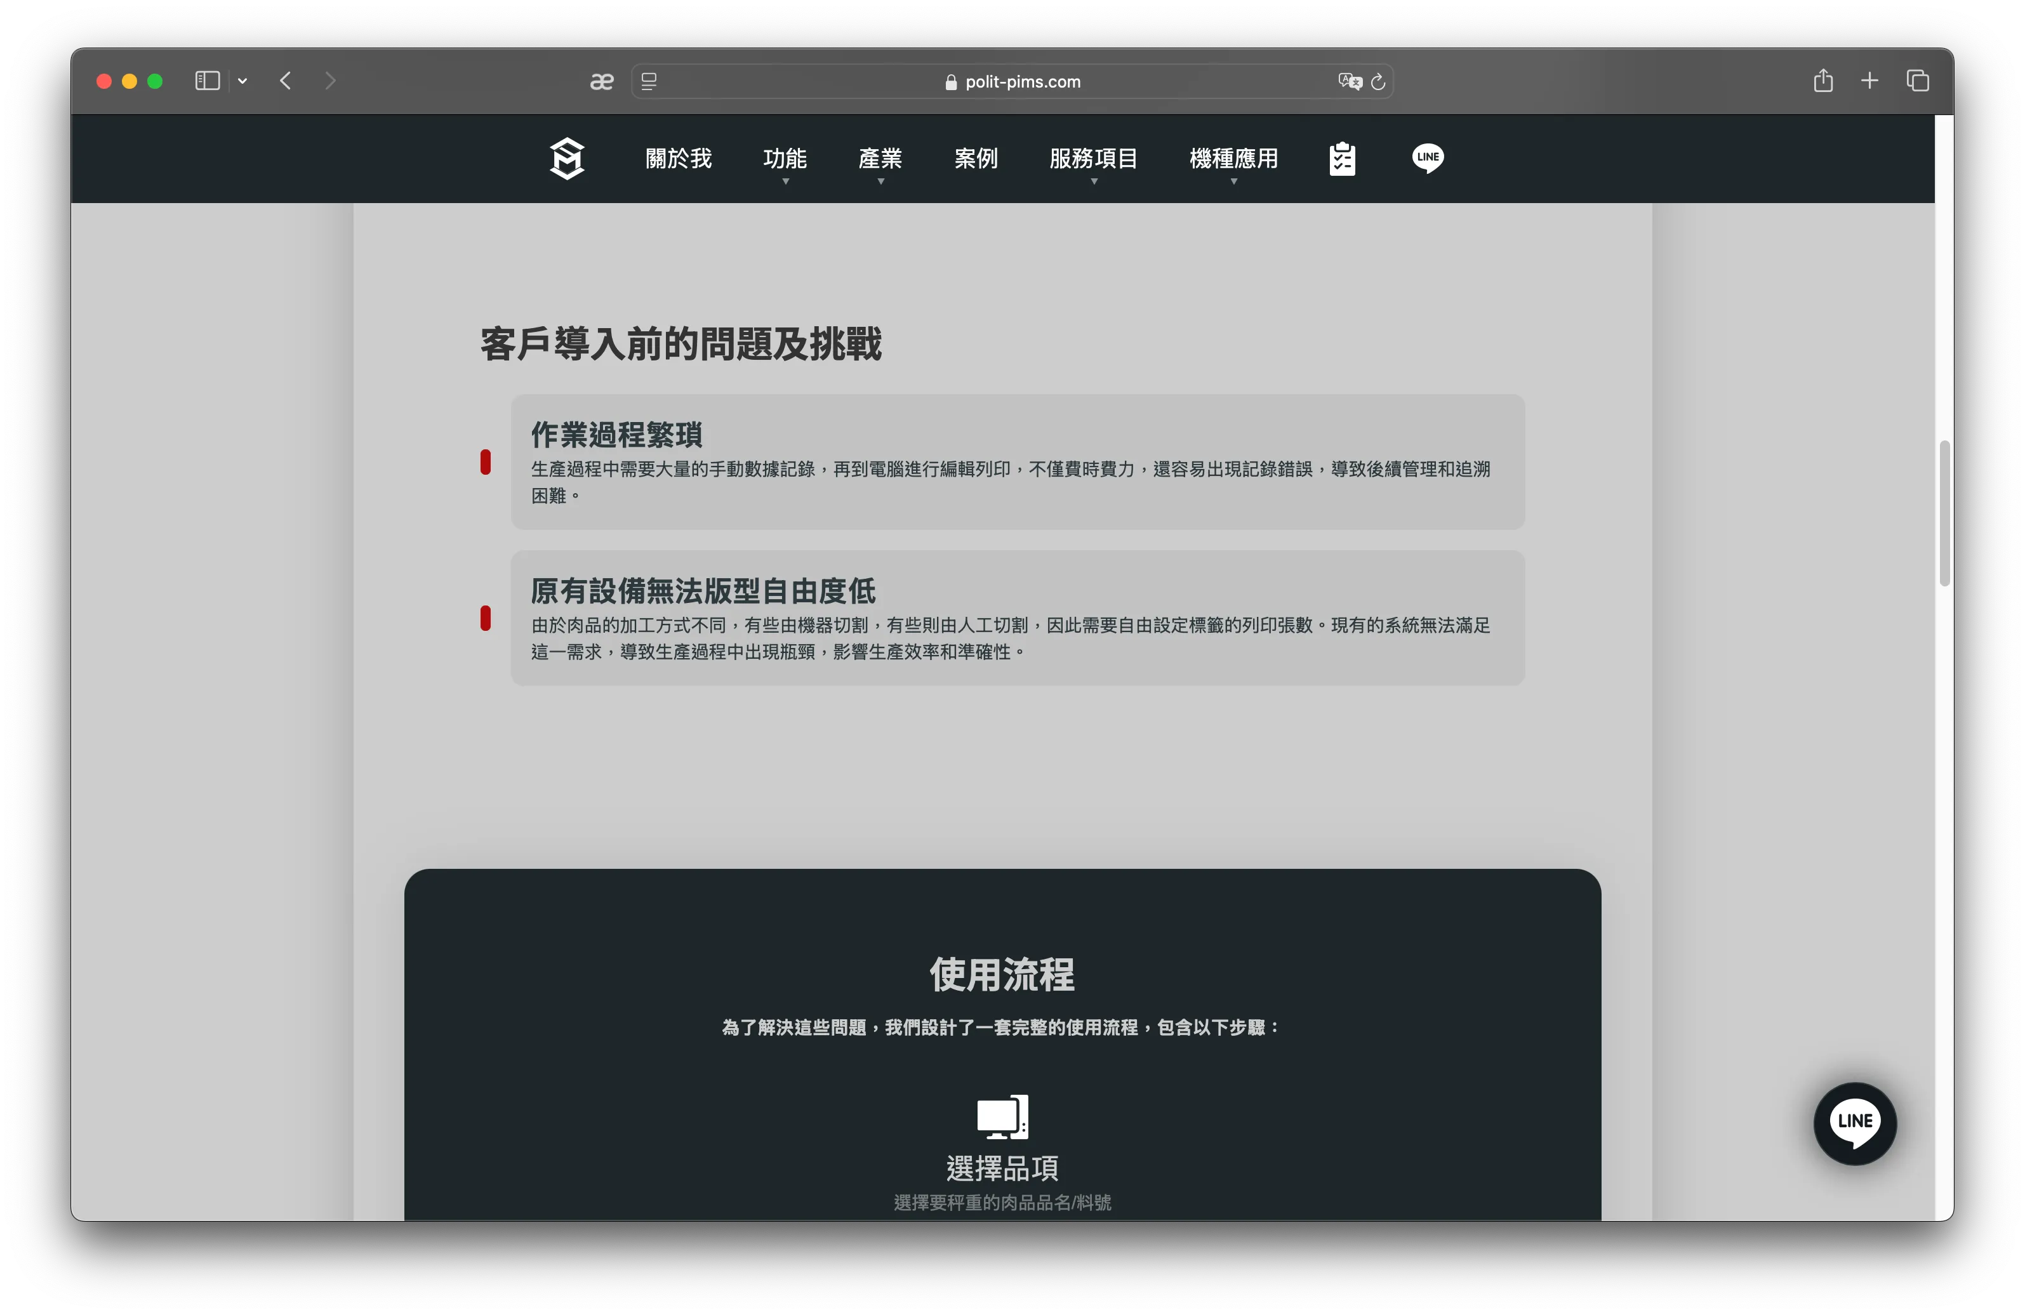Click the 選擇品項 step title

click(x=1002, y=1168)
